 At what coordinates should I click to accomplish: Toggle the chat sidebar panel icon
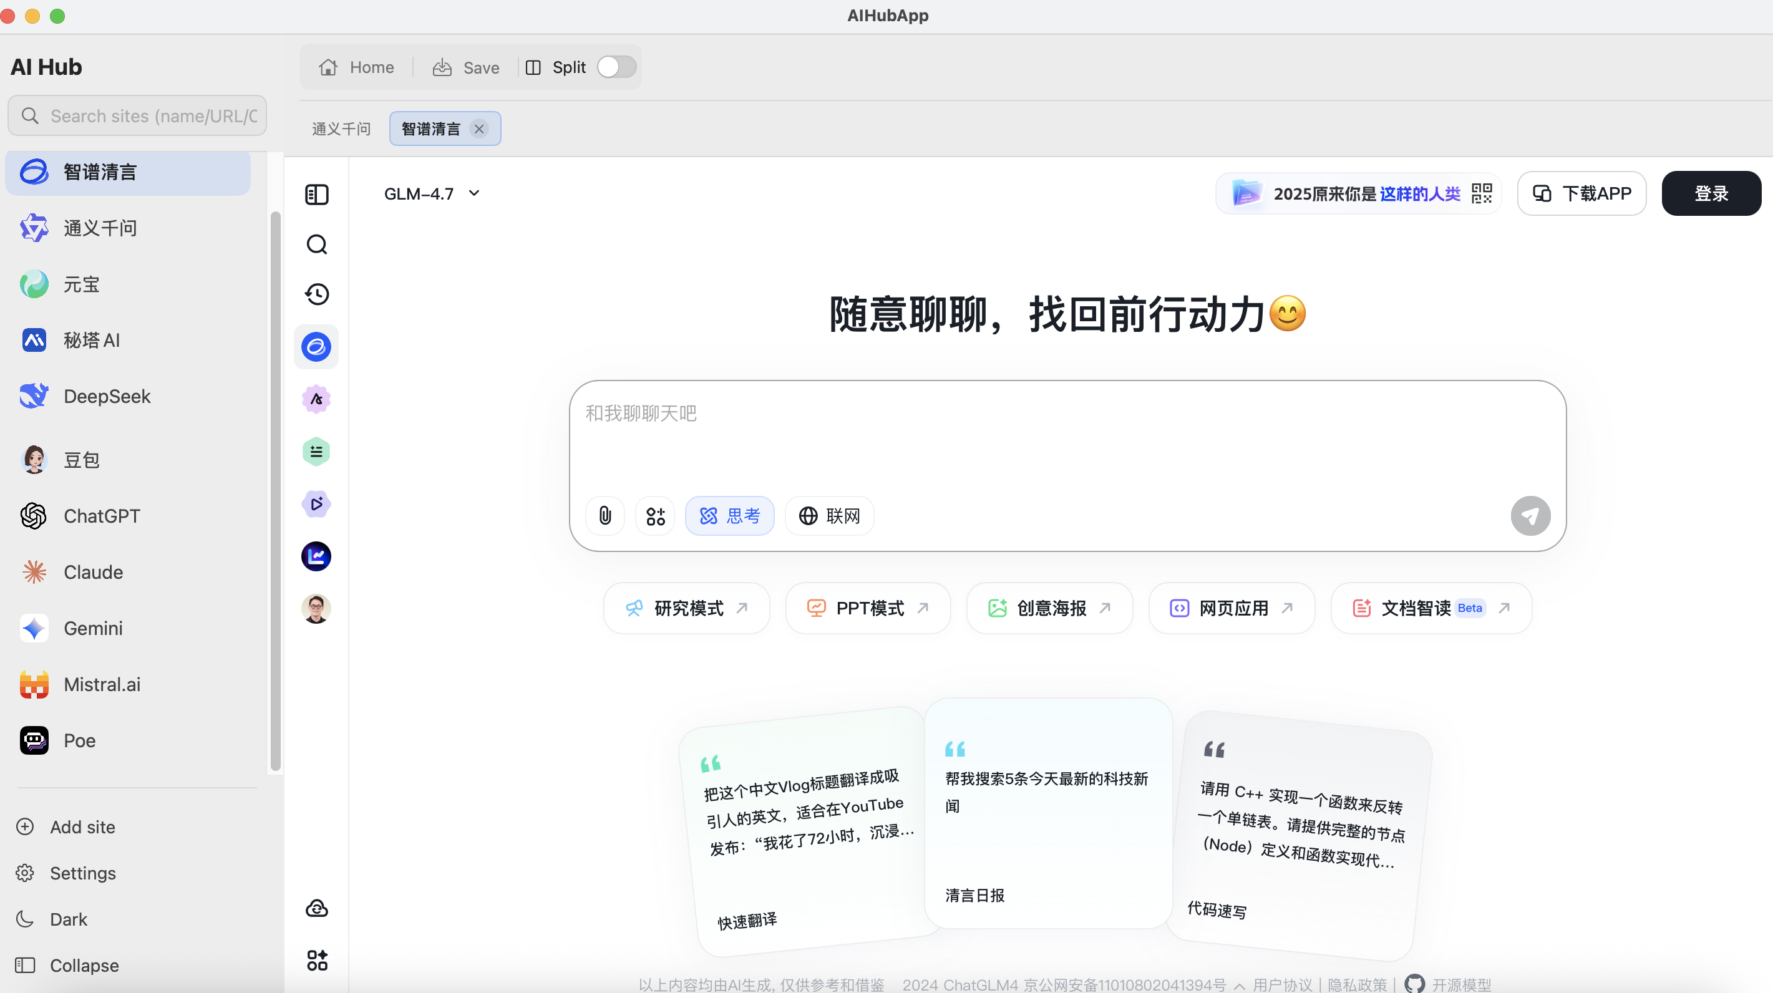coord(317,194)
